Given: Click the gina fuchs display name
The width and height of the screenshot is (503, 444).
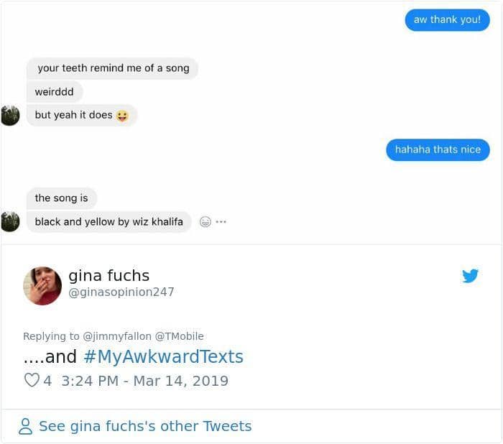Looking at the screenshot, I should [109, 276].
